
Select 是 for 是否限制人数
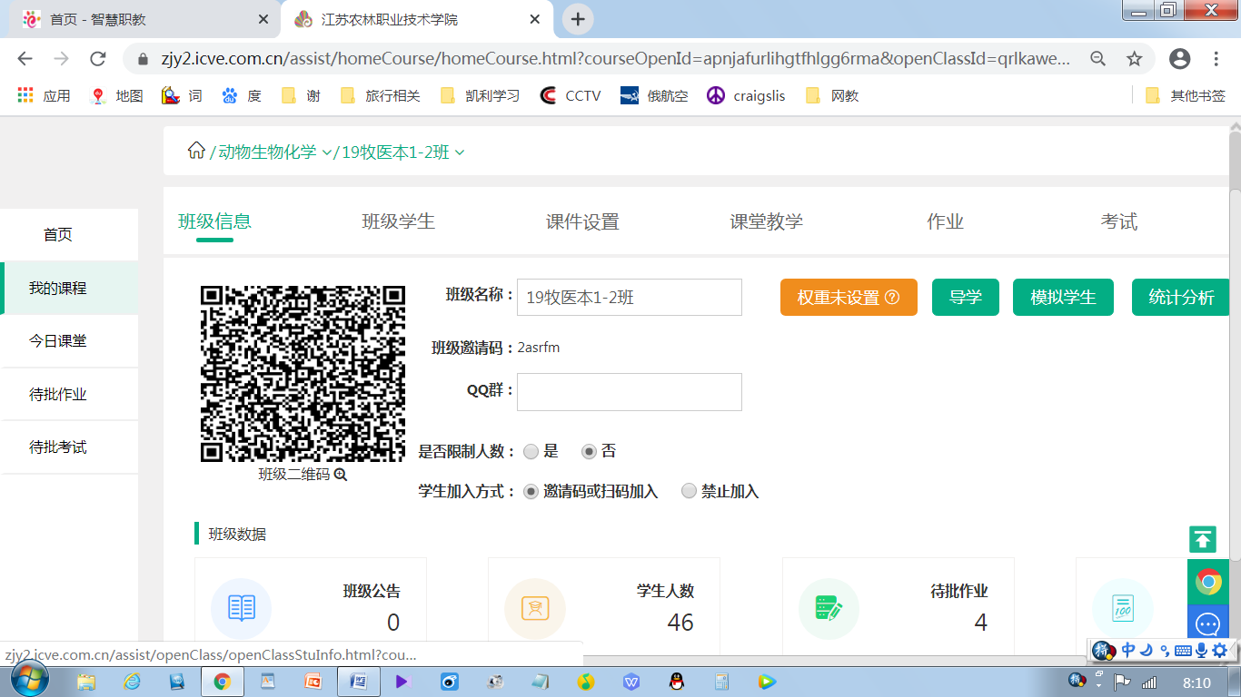pos(531,451)
